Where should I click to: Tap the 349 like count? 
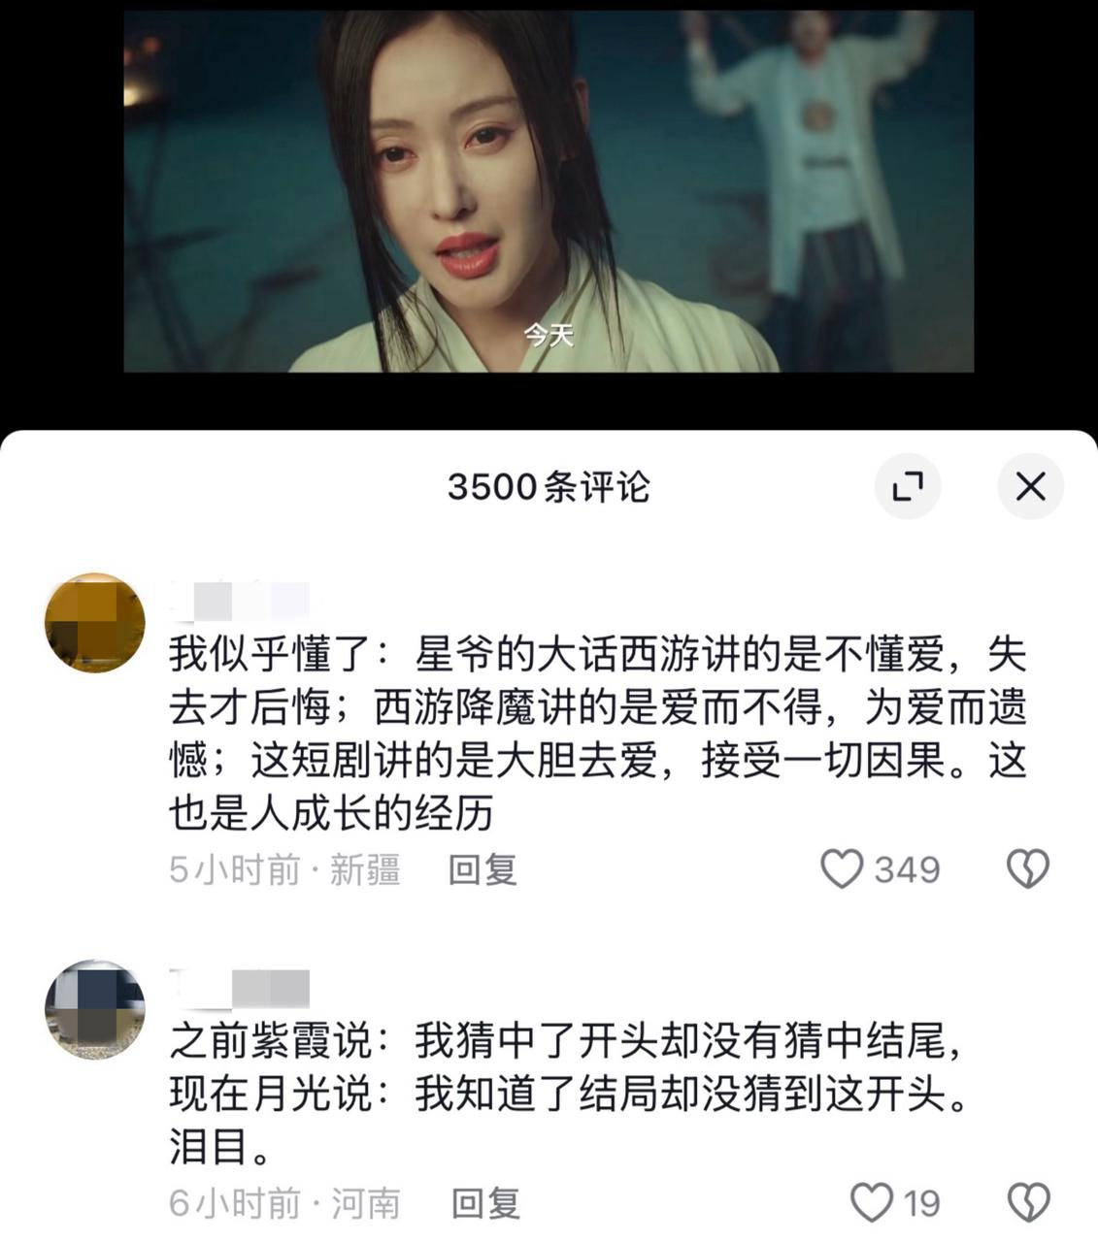pos(908,869)
